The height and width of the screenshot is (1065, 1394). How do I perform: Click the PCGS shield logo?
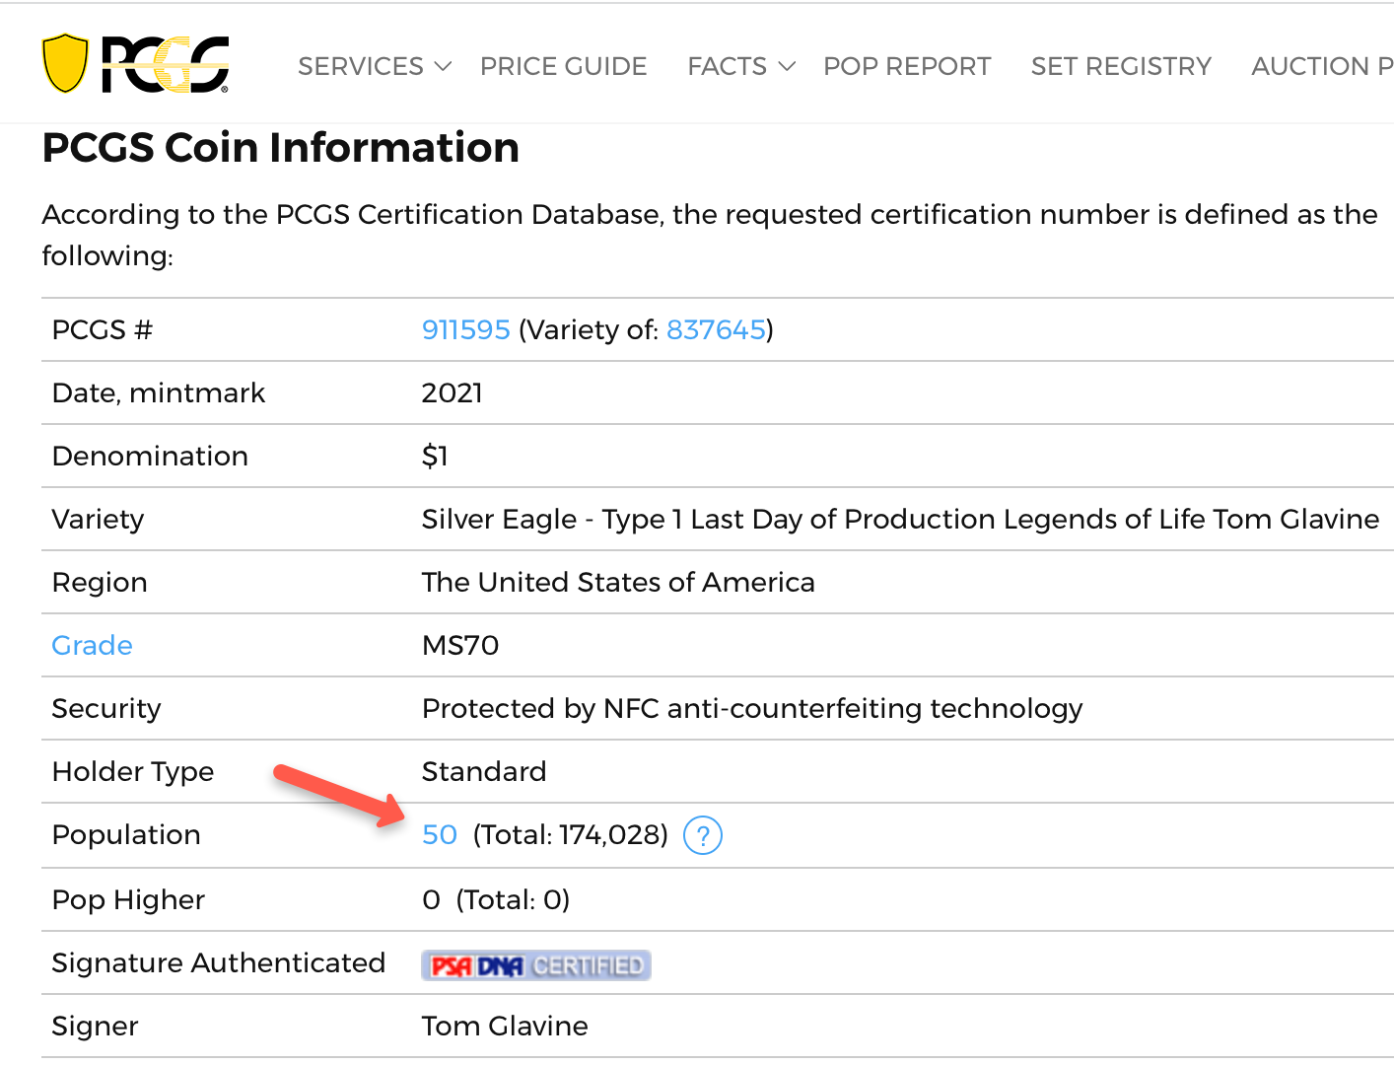click(135, 65)
